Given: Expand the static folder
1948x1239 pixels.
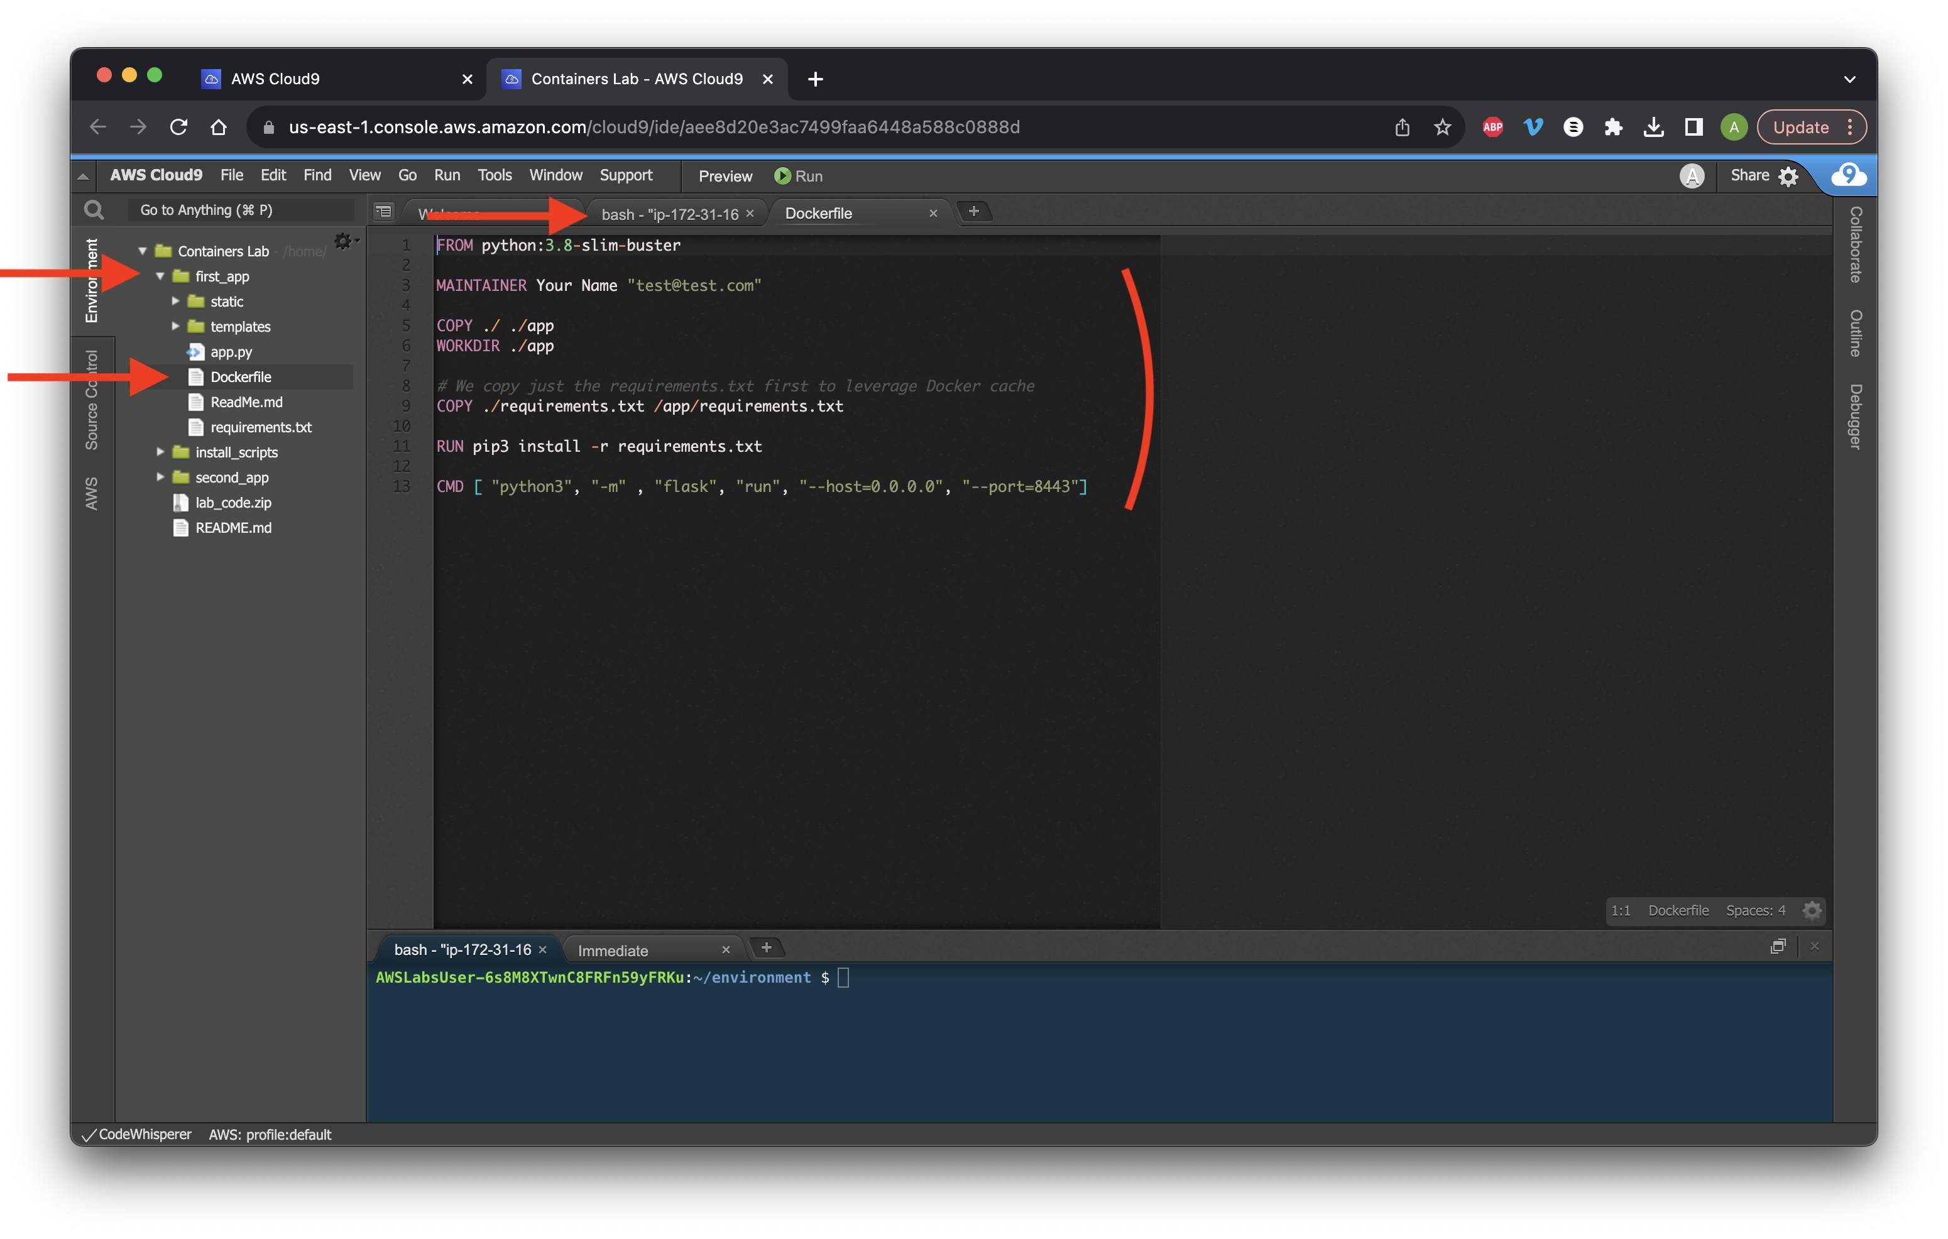Looking at the screenshot, I should (x=175, y=301).
